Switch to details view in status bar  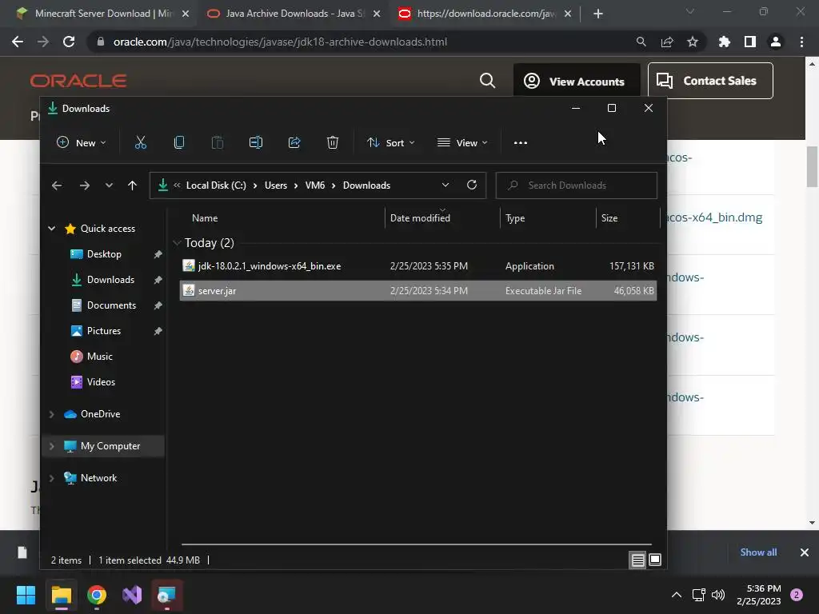click(x=637, y=560)
